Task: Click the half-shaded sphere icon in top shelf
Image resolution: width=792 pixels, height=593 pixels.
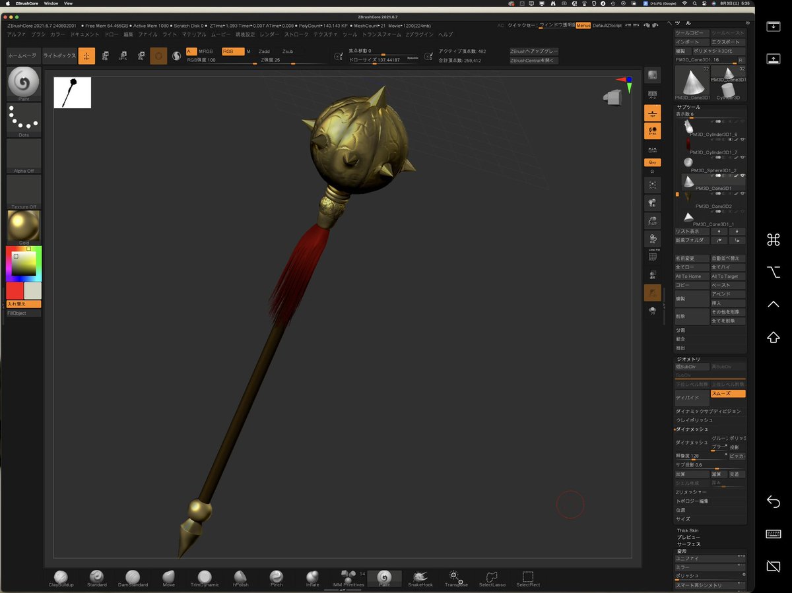Action: click(176, 56)
